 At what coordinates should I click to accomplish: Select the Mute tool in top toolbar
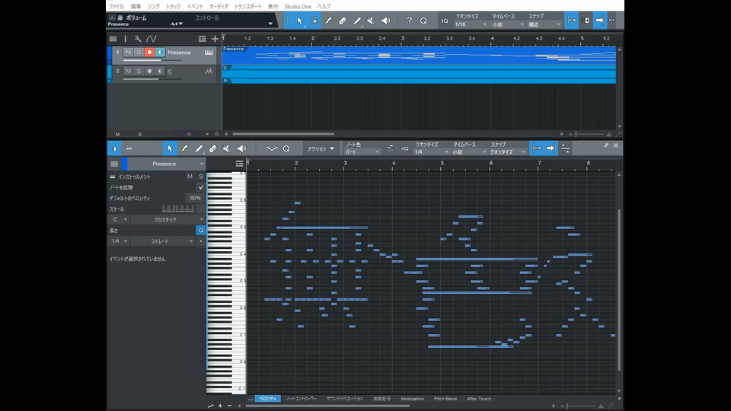point(371,21)
